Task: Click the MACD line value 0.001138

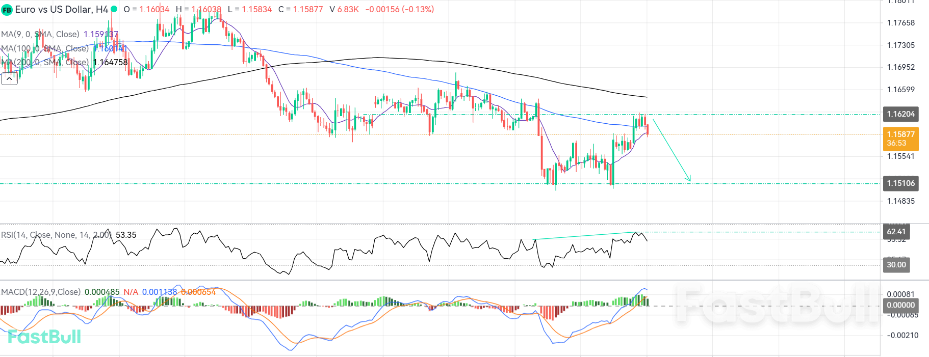Action: [x=160, y=292]
